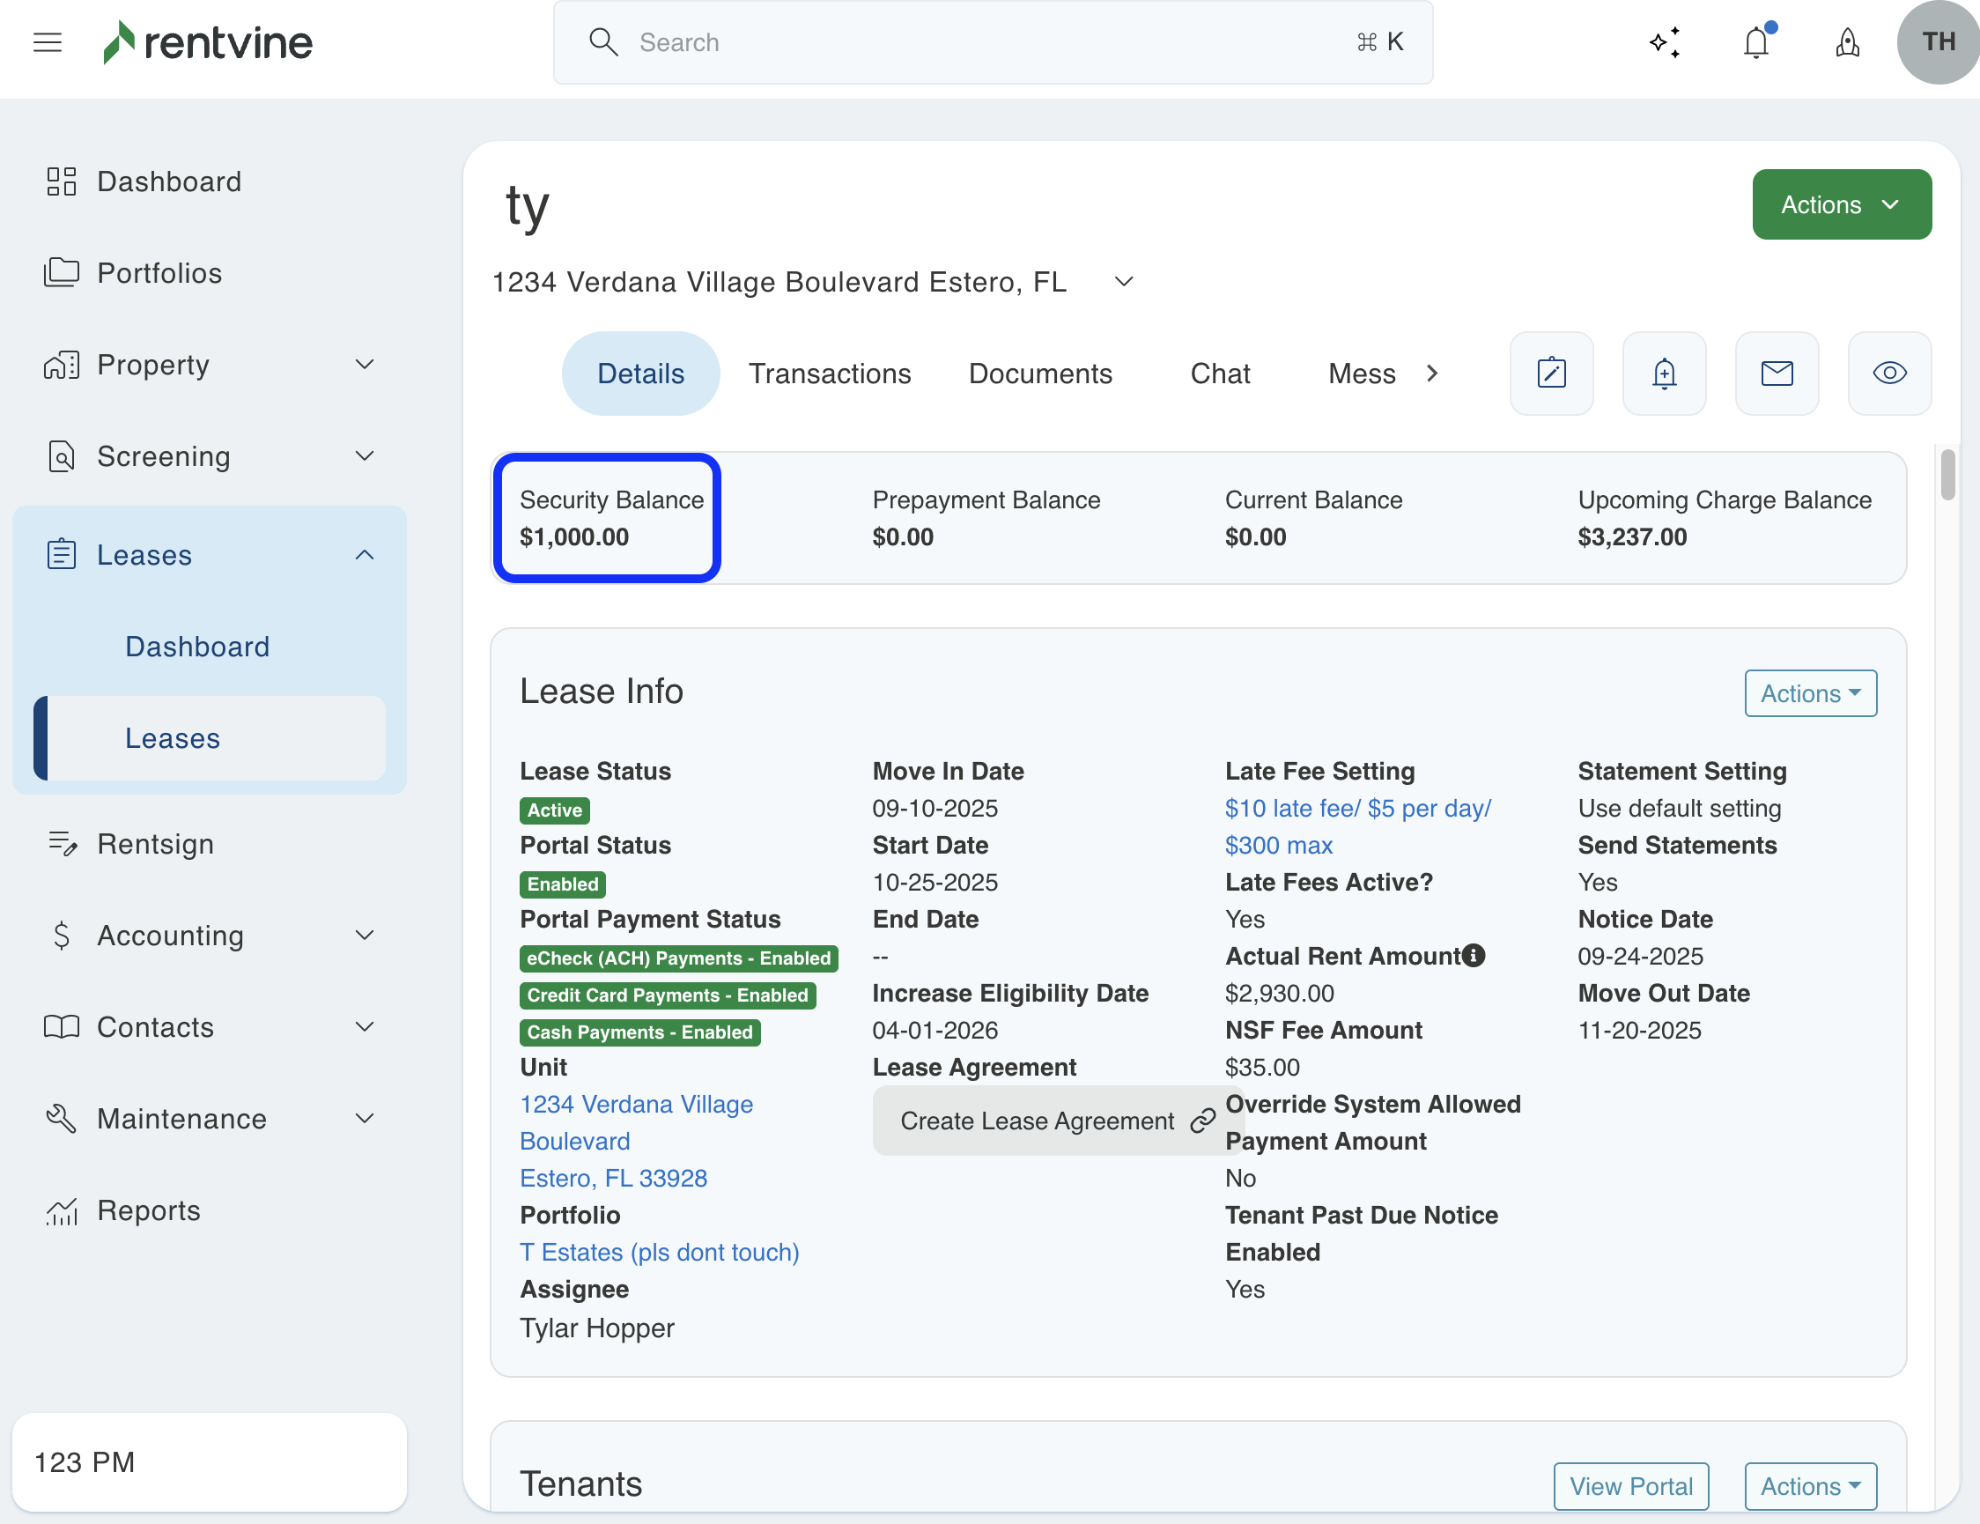Click the vertical scrollbar thumb

pyautogui.click(x=1947, y=475)
